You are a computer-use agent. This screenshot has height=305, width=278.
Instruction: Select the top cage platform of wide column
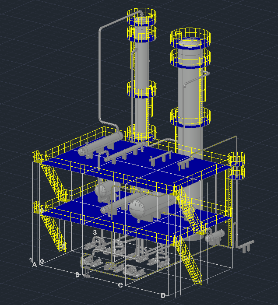pos(190,38)
